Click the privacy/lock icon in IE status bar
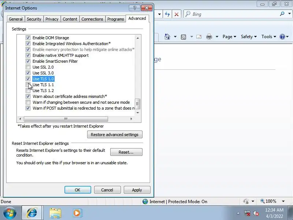The image size is (293, 220). 246,201
